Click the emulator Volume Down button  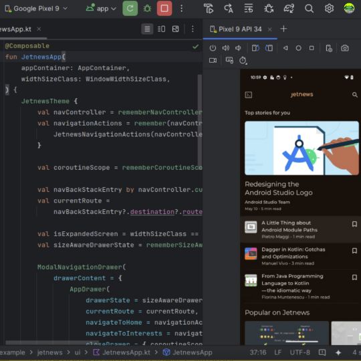click(238, 48)
